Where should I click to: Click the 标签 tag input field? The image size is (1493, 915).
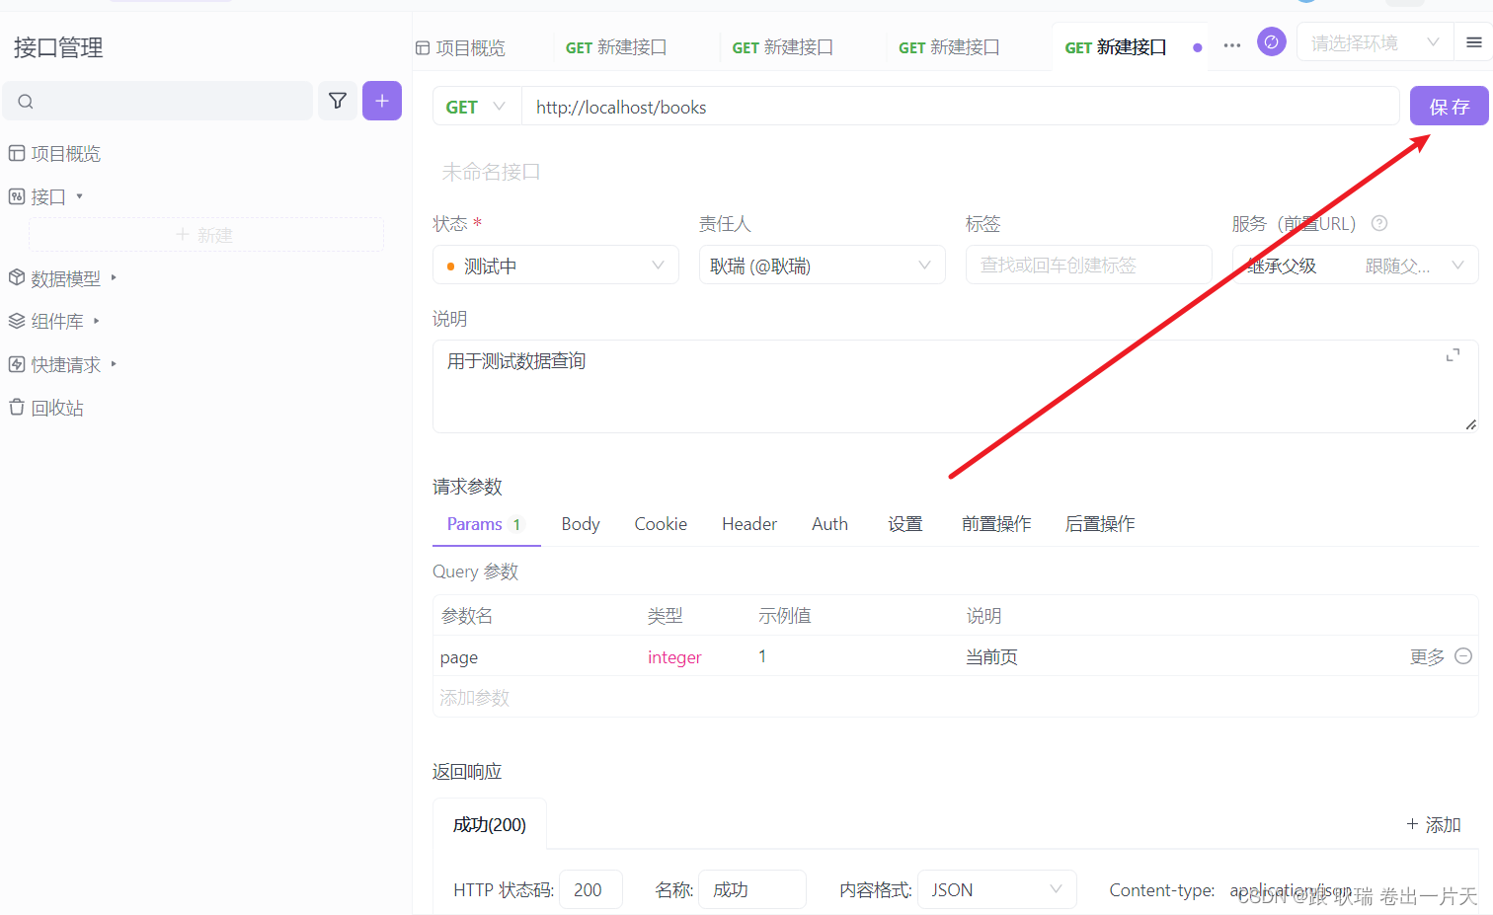pyautogui.click(x=1089, y=266)
